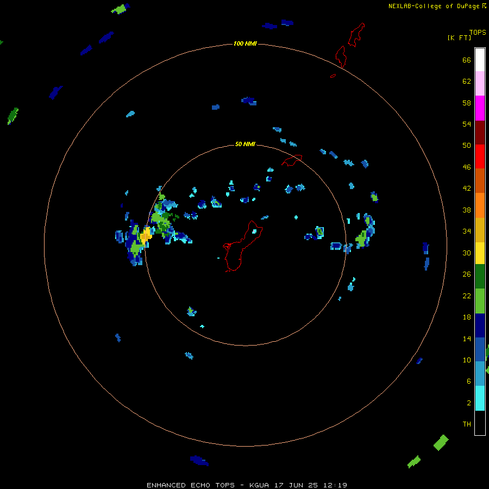
Task: Click the 22 value on the legend
Action: (467, 296)
